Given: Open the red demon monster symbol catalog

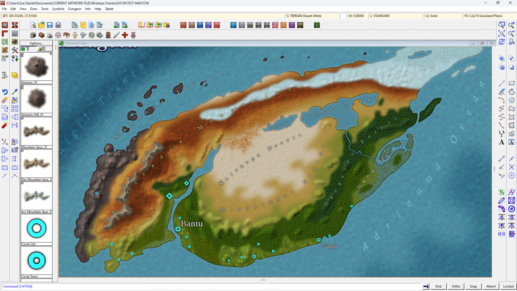Looking at the screenshot, I should 133,35.
